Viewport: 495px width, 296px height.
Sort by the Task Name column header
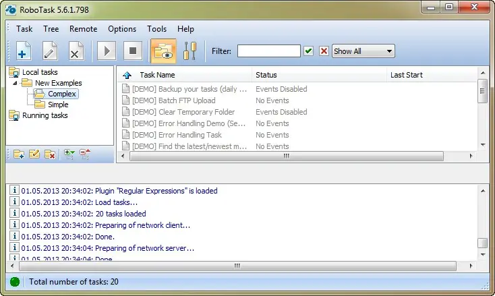[157, 75]
